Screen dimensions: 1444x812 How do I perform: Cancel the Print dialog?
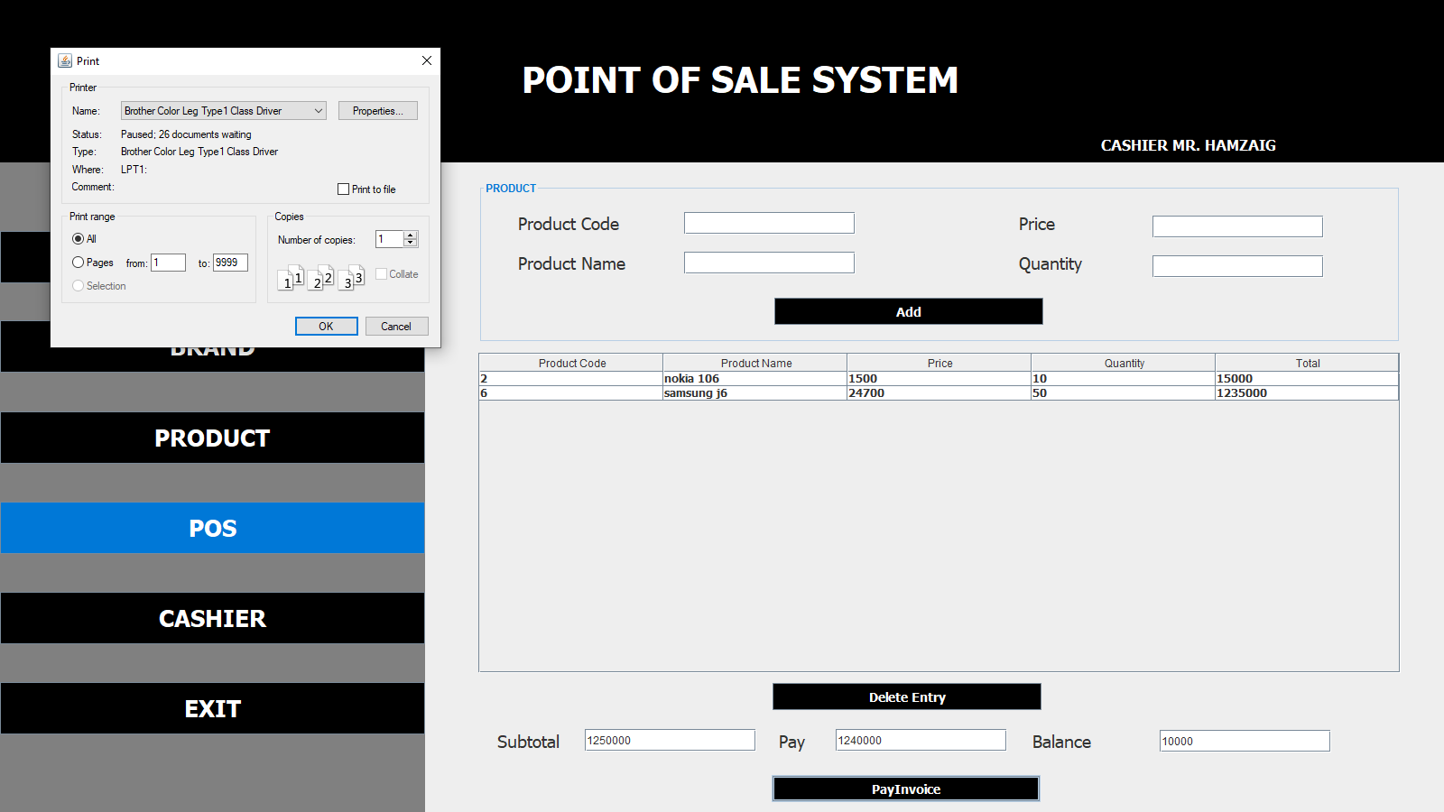pyautogui.click(x=396, y=327)
